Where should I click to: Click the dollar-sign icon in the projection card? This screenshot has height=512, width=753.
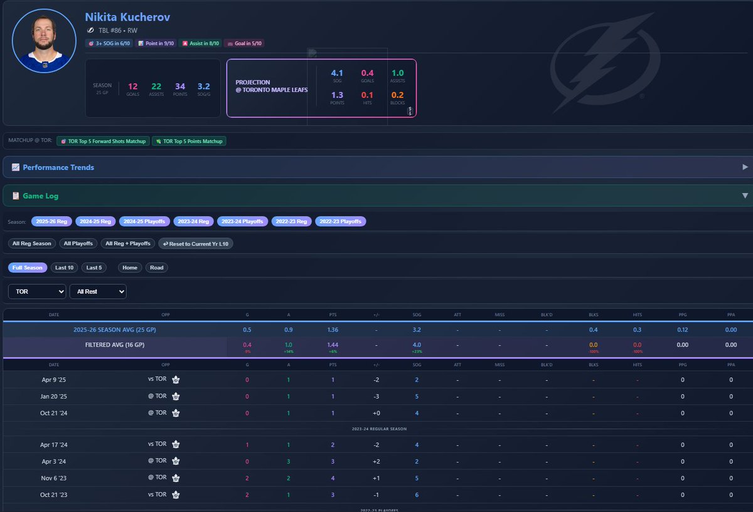pos(410,111)
